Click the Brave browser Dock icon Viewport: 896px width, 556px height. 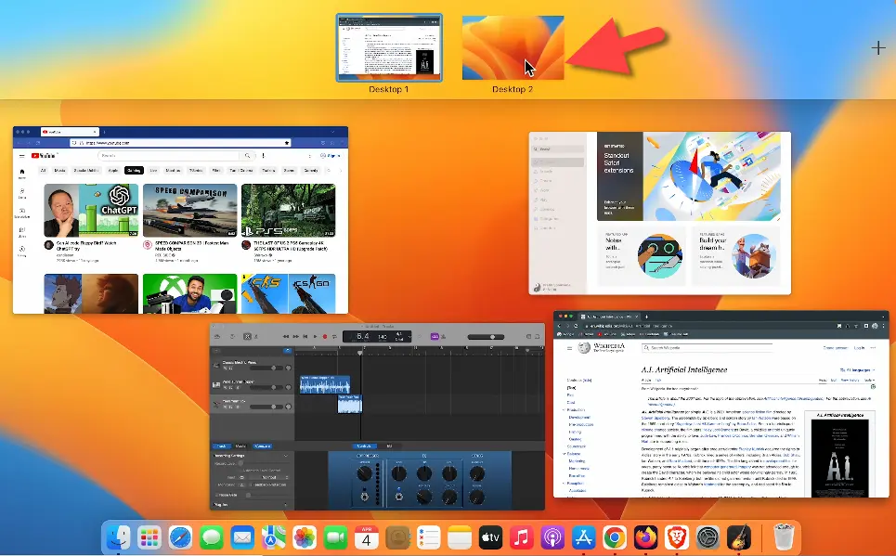coord(677,537)
